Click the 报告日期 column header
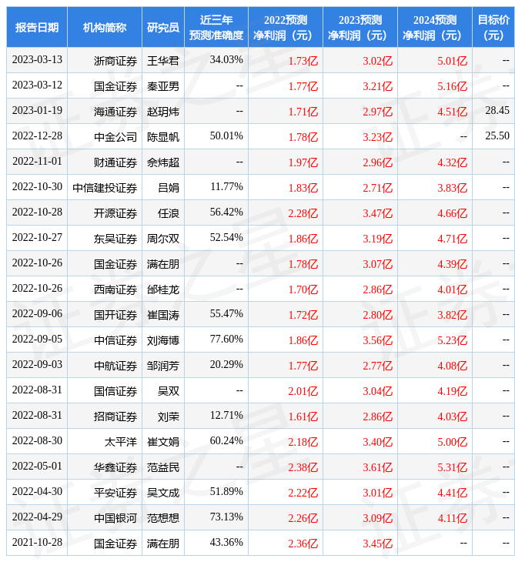 coord(37,27)
